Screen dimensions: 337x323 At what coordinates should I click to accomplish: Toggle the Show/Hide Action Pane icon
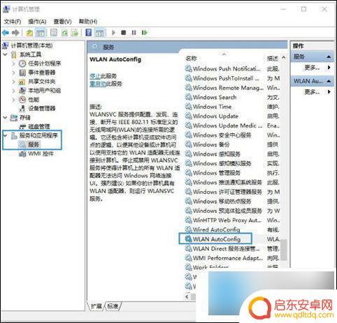click(x=100, y=33)
